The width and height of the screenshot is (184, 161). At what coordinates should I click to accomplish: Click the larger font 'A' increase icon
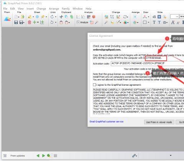pos(173,23)
